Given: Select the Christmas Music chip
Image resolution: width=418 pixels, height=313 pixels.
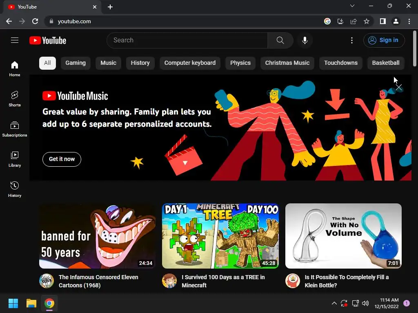Looking at the screenshot, I should tap(287, 63).
